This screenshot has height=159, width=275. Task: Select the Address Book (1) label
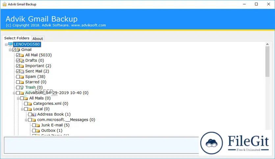(x=54, y=114)
